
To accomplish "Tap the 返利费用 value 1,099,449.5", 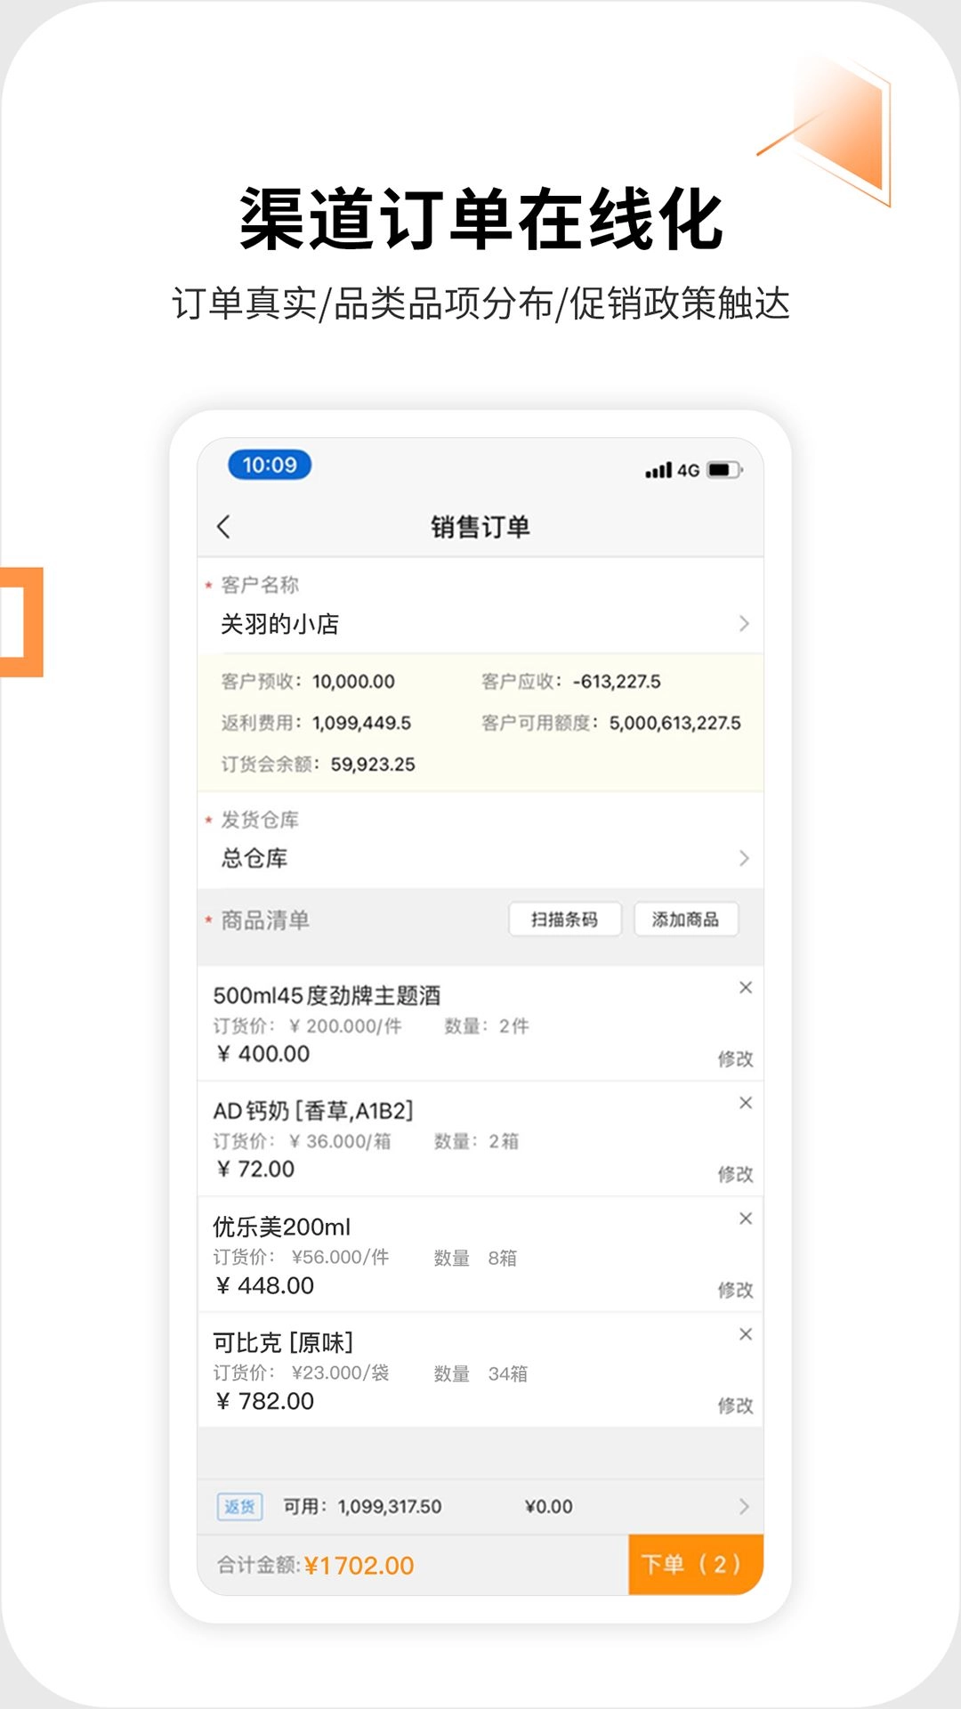I will coord(361,723).
